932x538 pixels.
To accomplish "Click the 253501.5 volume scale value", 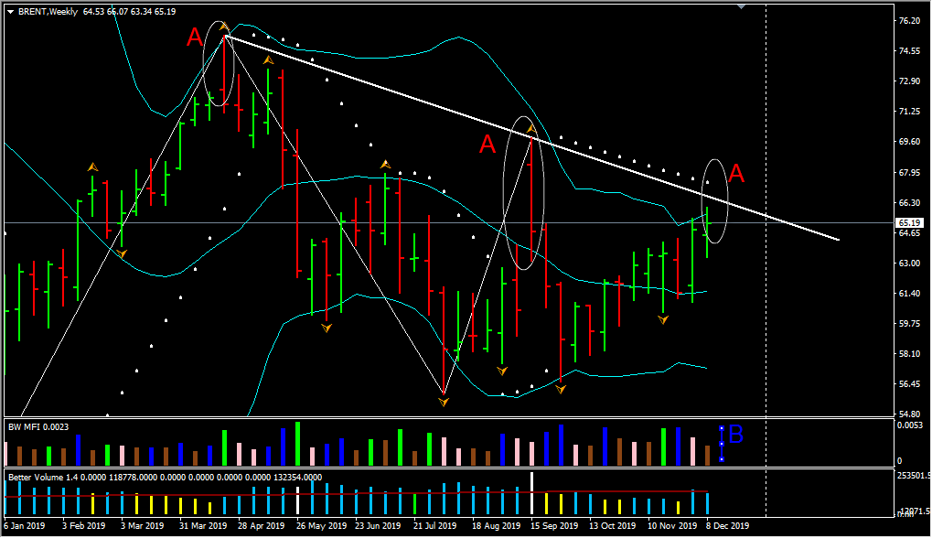I will [x=912, y=476].
